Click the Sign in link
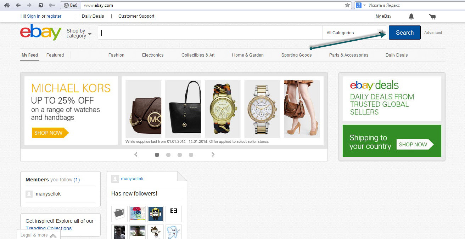The width and height of the screenshot is (465, 239). point(34,16)
